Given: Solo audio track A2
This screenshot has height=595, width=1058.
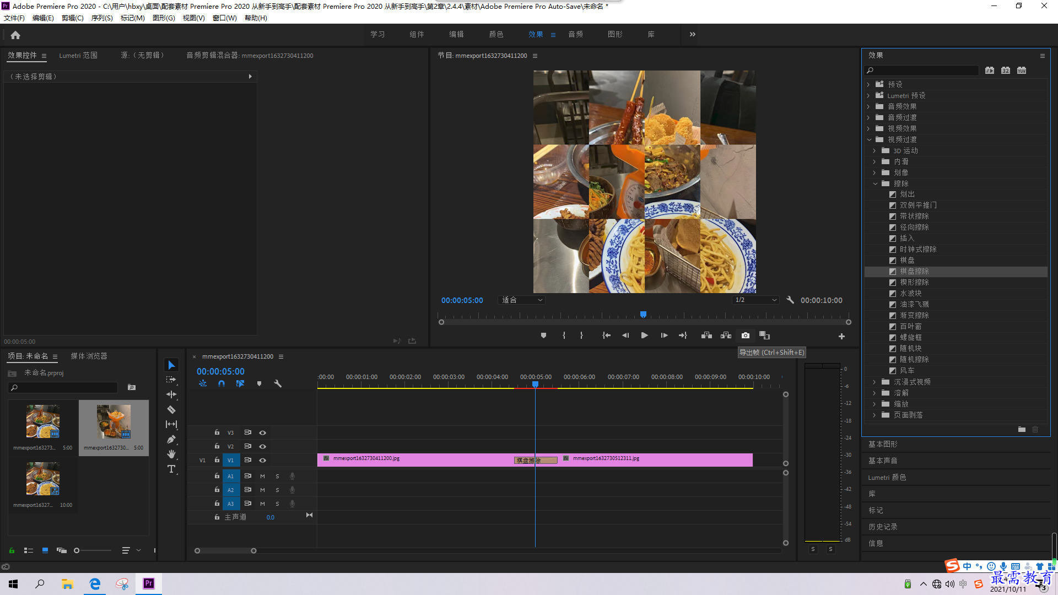Looking at the screenshot, I should (277, 490).
